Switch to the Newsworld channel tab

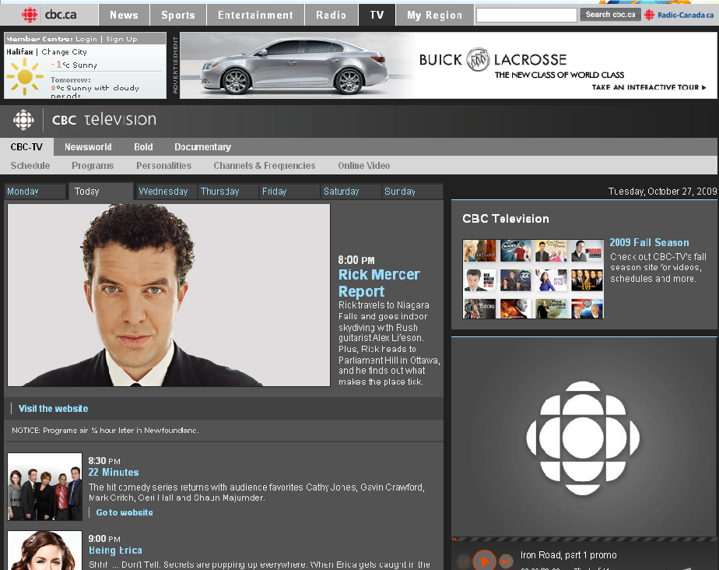coord(88,147)
